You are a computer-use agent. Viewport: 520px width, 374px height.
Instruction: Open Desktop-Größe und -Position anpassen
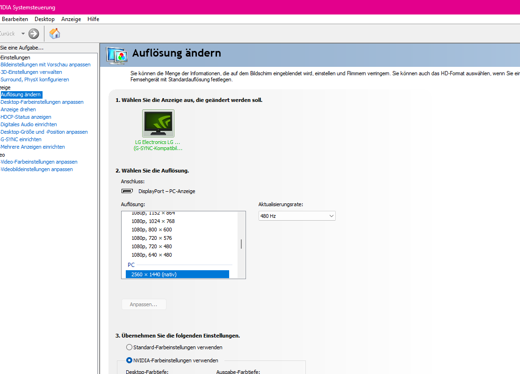44,132
